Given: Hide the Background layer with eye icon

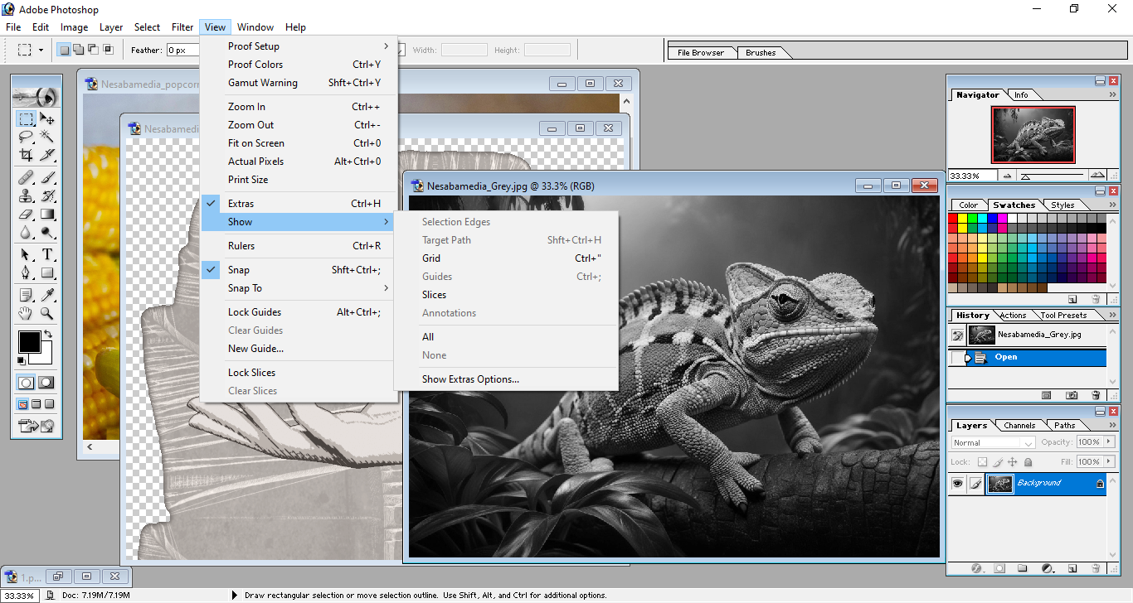Looking at the screenshot, I should (x=957, y=484).
